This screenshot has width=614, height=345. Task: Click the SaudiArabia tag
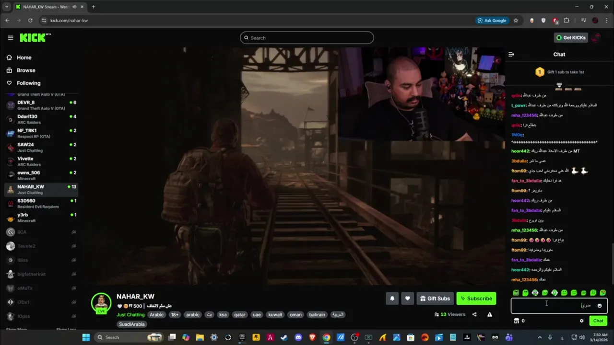[132, 324]
